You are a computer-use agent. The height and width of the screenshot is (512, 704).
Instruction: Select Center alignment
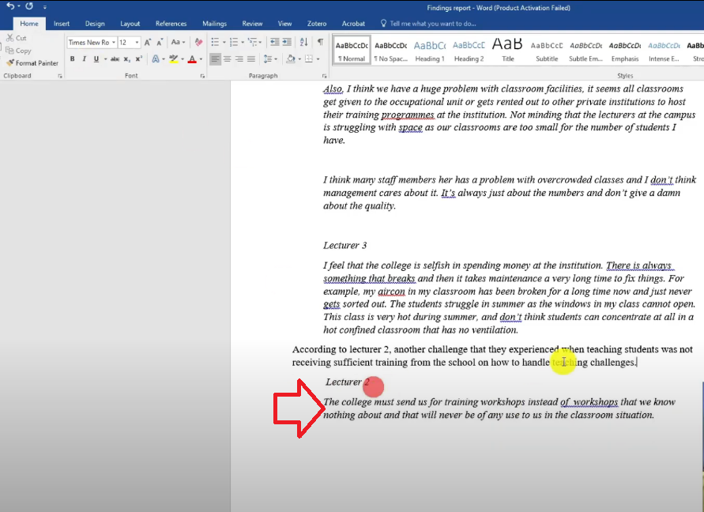pos(228,58)
